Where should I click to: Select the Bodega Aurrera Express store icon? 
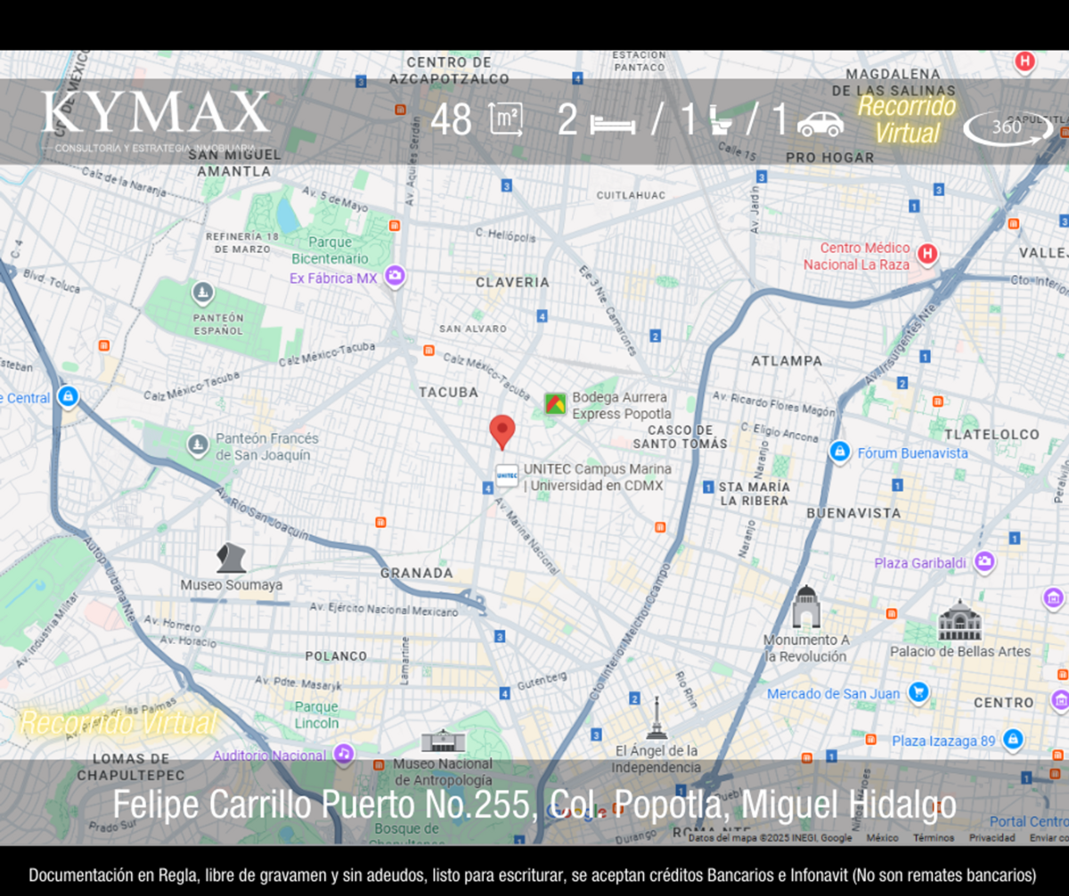(556, 404)
